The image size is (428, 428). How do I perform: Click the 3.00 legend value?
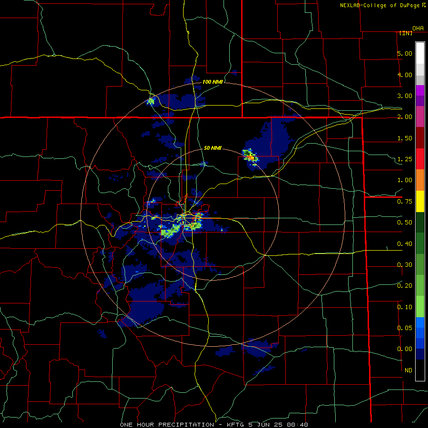[405, 96]
